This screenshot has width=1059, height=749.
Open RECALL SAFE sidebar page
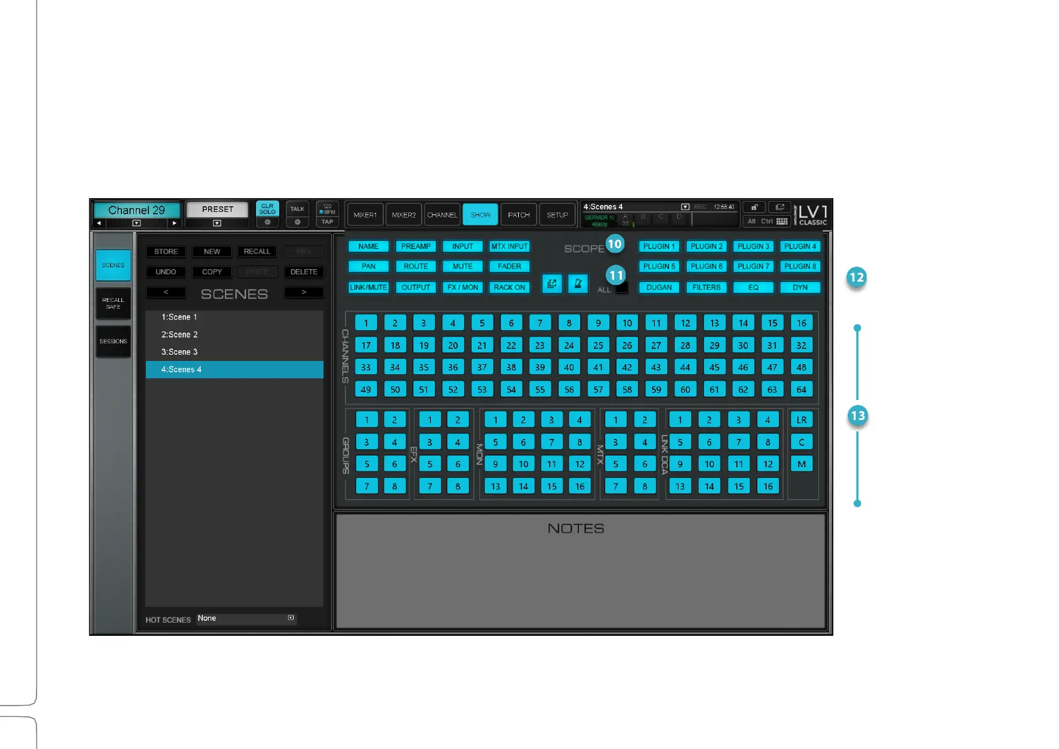coord(113,304)
